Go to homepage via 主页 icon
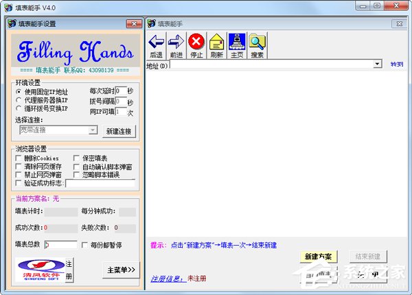Screen dimensions: 412x295 pyautogui.click(x=237, y=41)
